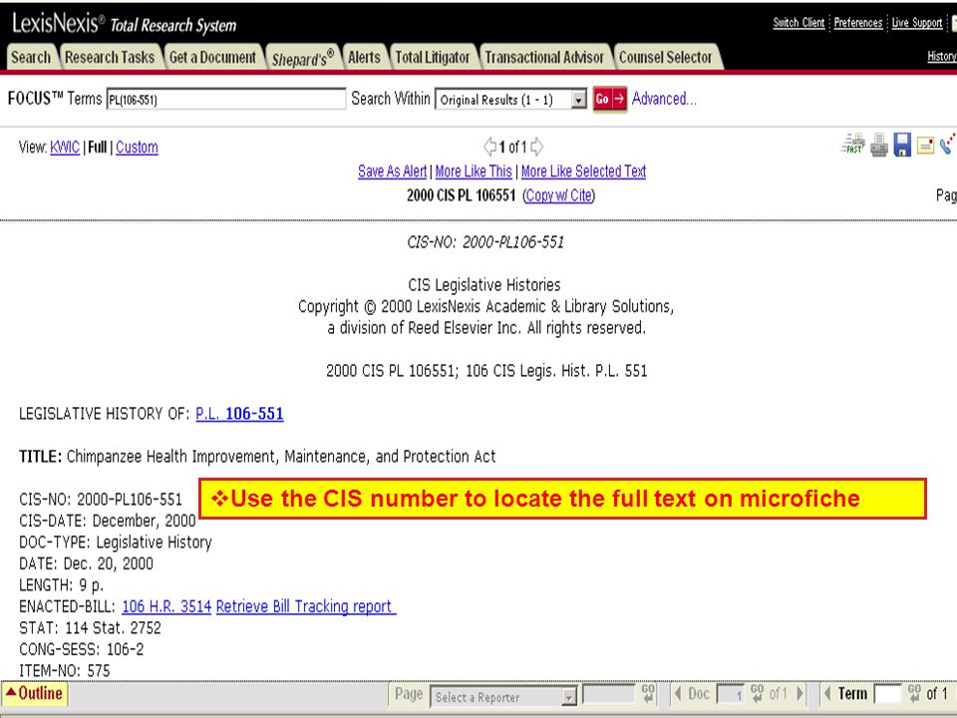Switch view to KWIC

pyautogui.click(x=65, y=148)
